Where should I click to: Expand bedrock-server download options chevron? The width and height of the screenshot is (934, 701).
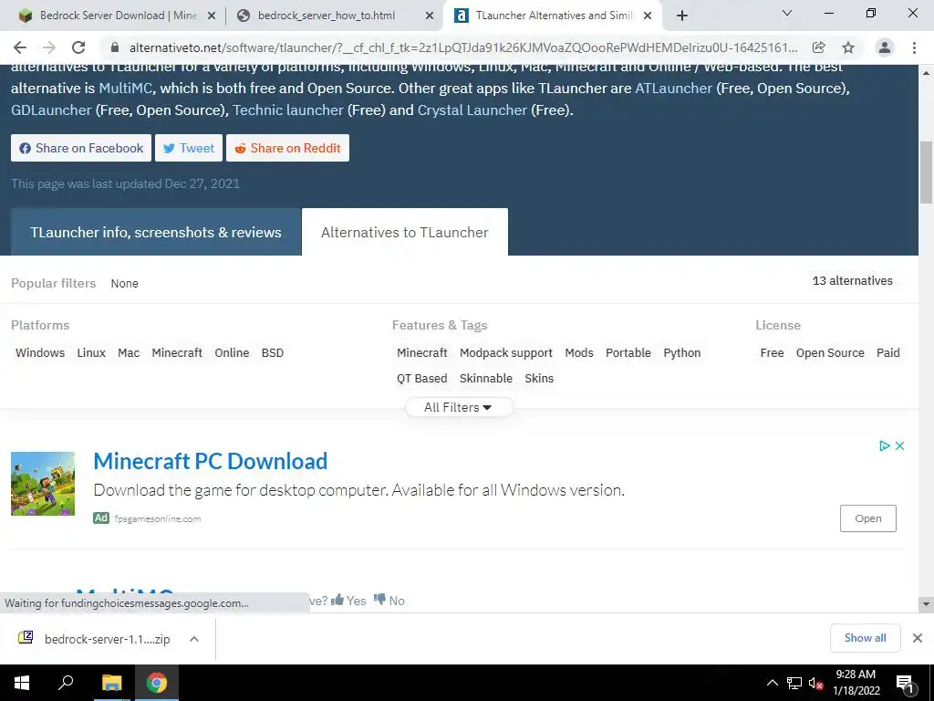[193, 639]
